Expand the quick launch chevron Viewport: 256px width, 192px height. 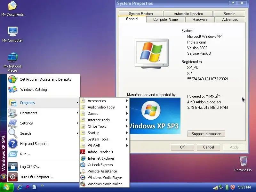click(42, 186)
